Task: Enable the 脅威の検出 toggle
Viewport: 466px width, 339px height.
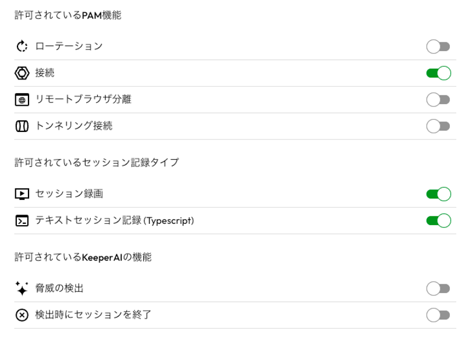Action: pyautogui.click(x=438, y=288)
